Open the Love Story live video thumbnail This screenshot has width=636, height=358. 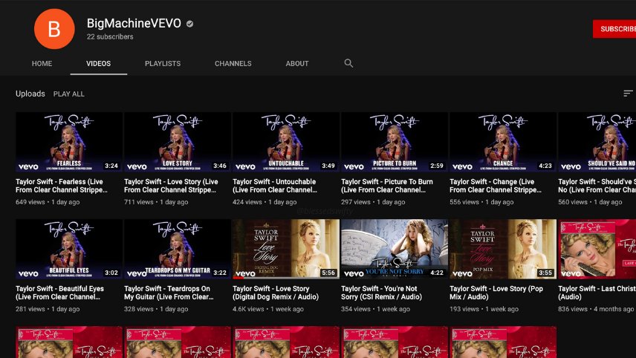[x=178, y=142]
